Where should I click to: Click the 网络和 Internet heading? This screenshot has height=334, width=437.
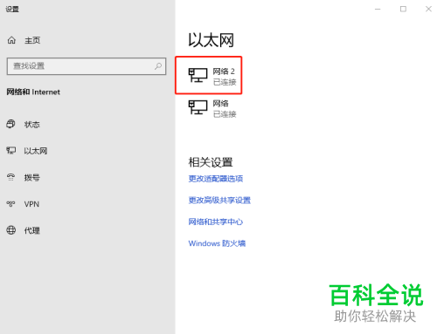33,92
